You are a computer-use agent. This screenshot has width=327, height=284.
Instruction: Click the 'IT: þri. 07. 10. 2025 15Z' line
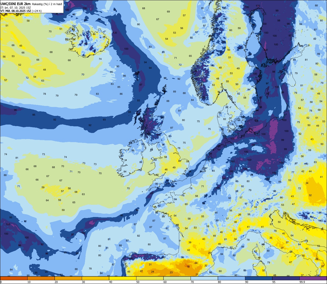click(x=16, y=7)
